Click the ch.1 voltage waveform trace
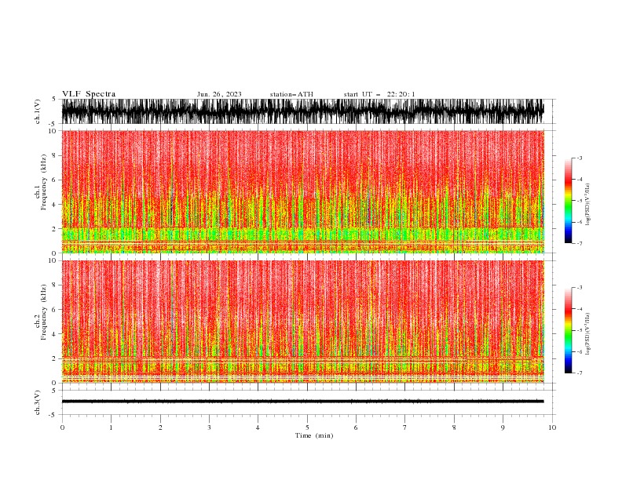622x480 pixels. click(302, 111)
